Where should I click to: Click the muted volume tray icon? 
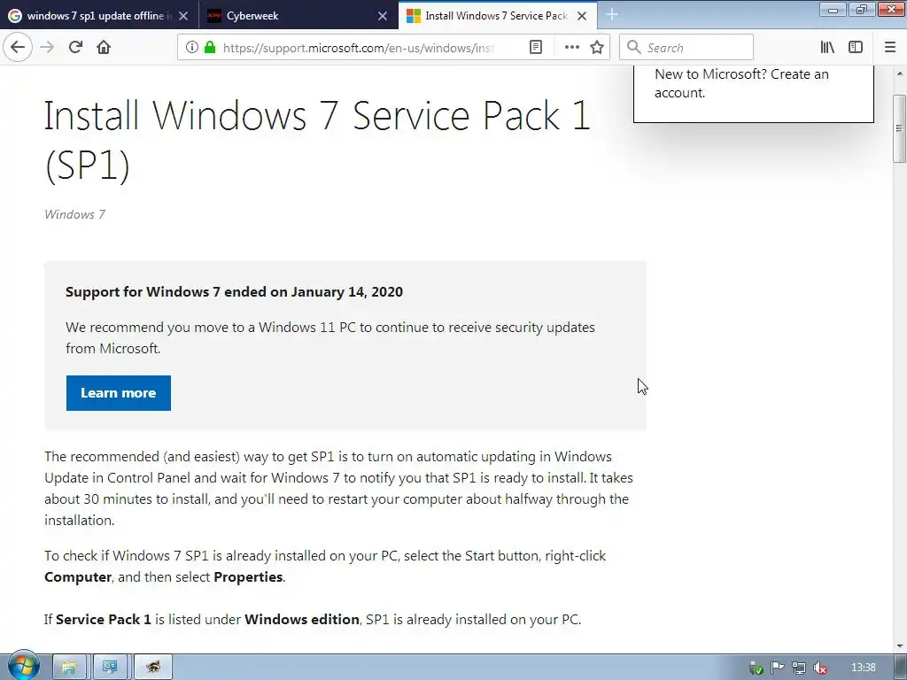820,668
